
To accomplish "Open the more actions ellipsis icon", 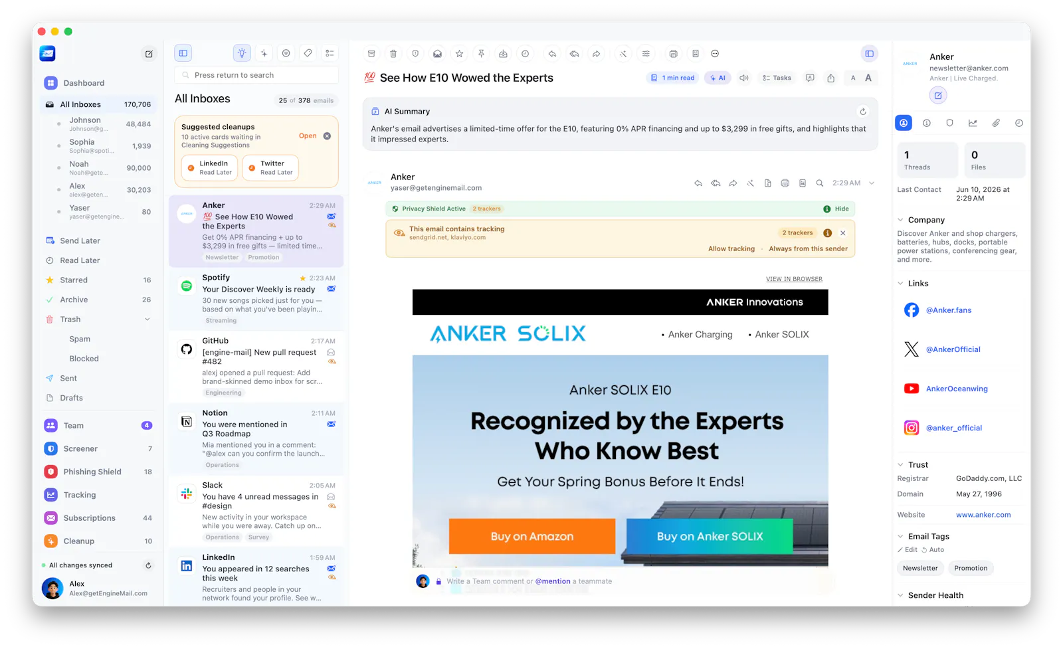I will (x=715, y=54).
